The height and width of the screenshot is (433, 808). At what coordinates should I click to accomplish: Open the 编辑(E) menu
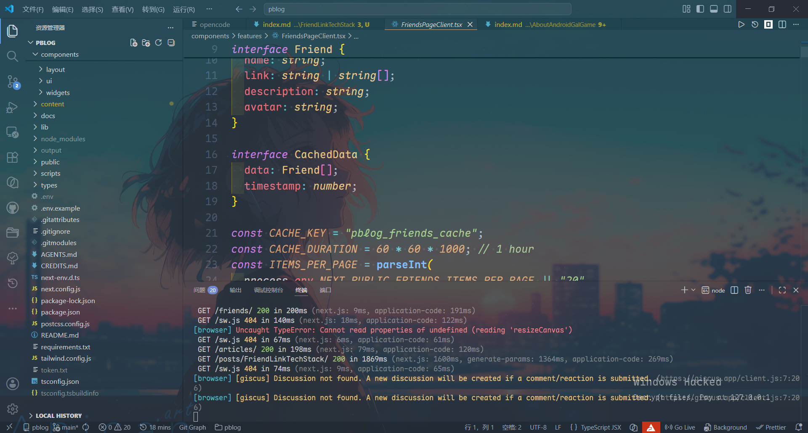(62, 9)
